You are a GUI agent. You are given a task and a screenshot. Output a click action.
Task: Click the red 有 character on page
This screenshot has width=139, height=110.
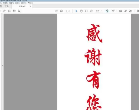click(x=93, y=80)
